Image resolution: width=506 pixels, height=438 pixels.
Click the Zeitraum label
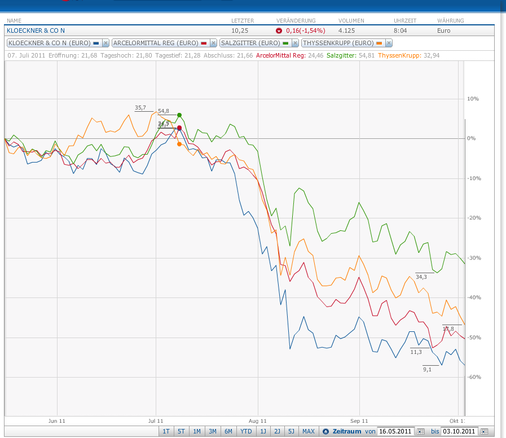(347, 432)
